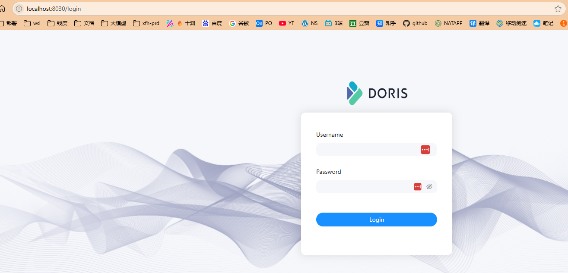568x273 pixels.
Task: Open the 十渊 bookmark
Action: tap(181, 23)
